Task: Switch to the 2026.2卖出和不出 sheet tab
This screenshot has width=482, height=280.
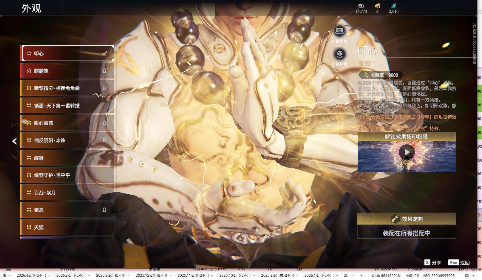Action: click(x=111, y=276)
